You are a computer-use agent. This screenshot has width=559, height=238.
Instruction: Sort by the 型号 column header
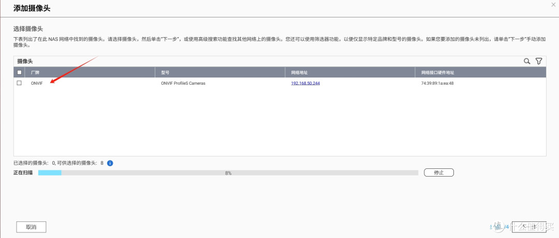[x=220, y=72]
